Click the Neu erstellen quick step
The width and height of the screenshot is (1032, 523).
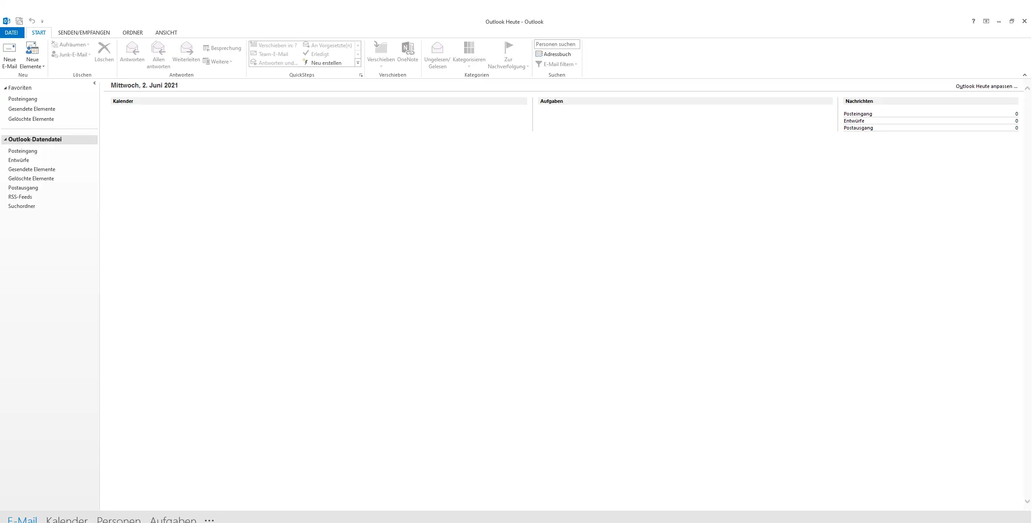pos(326,63)
